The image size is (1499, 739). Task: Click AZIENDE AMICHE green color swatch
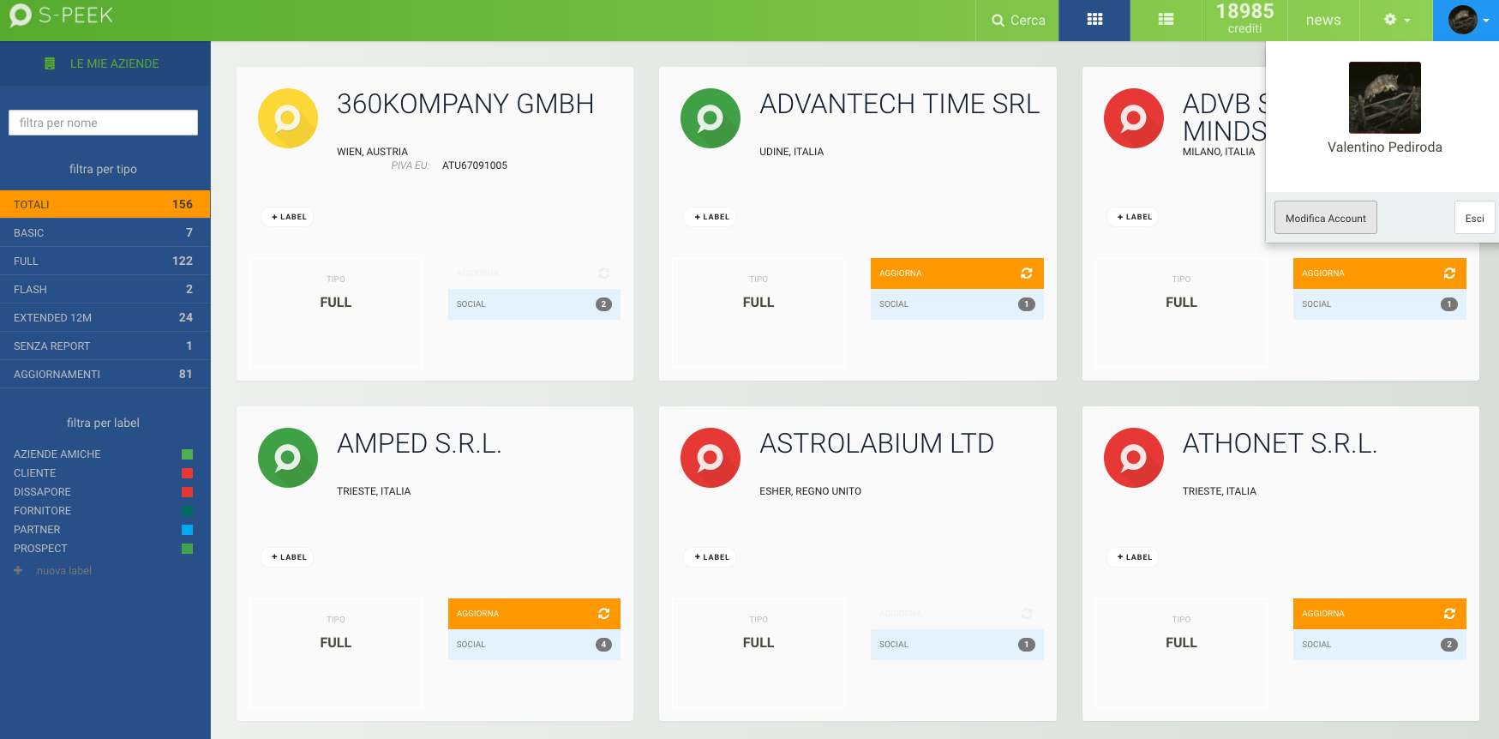pos(187,454)
